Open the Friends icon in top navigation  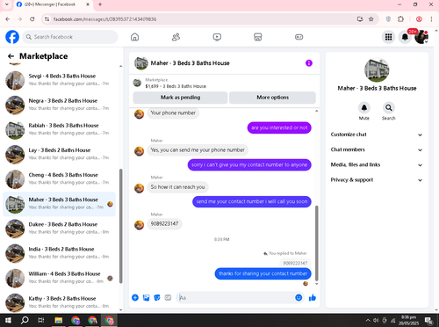coord(176,37)
